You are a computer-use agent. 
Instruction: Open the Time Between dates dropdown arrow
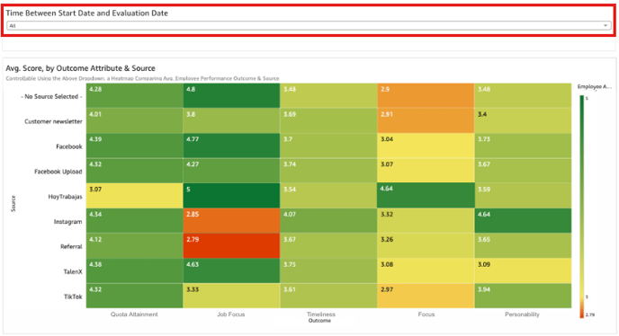(606, 26)
